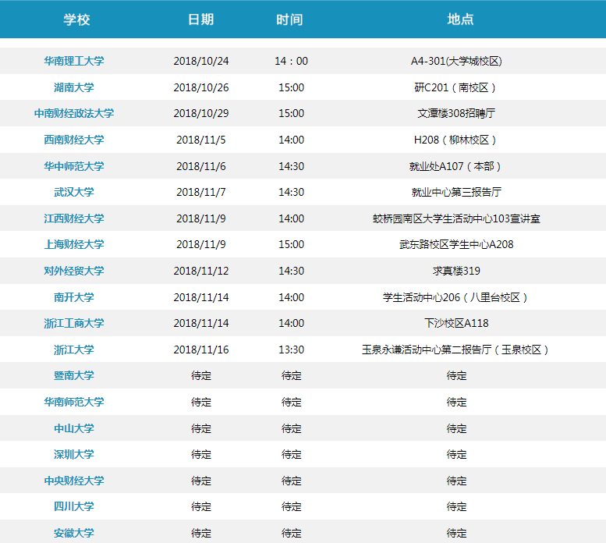Open the 华南师范大学 link
The image size is (606, 543).
(74, 402)
